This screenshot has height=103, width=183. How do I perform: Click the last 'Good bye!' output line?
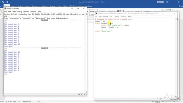(x=9, y=72)
